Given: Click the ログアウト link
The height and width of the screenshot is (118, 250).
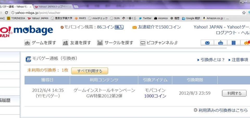Looking at the screenshot, I should (x=226, y=33).
